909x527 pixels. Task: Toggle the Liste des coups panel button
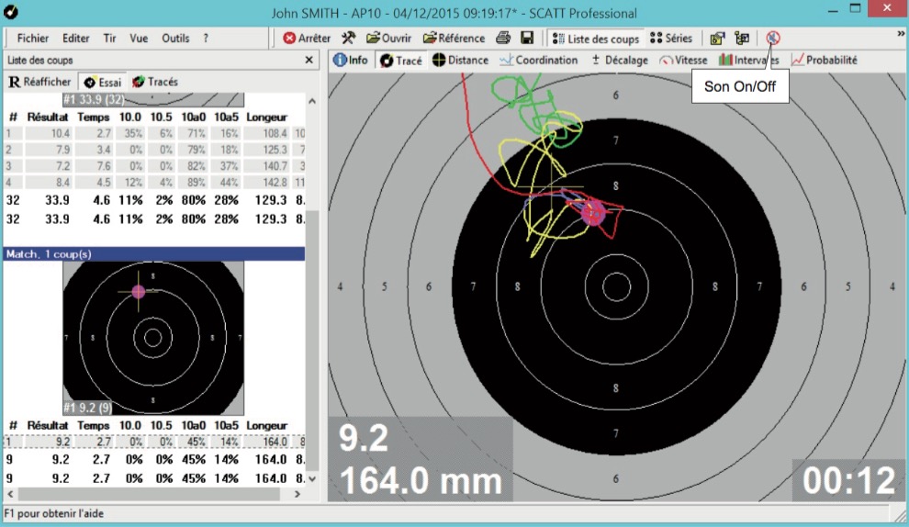pyautogui.click(x=595, y=39)
